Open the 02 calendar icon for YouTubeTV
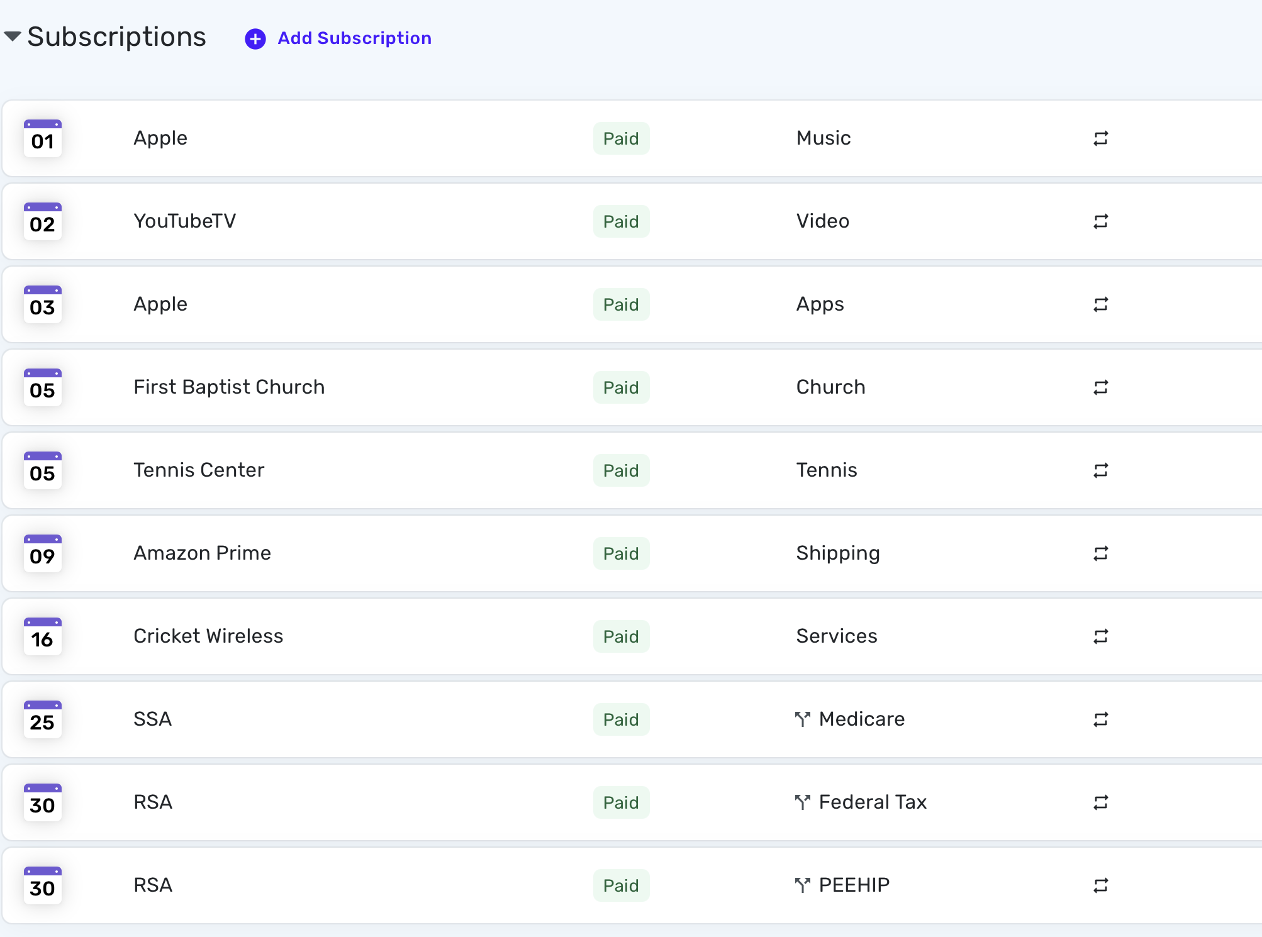The image size is (1262, 937). [43, 221]
